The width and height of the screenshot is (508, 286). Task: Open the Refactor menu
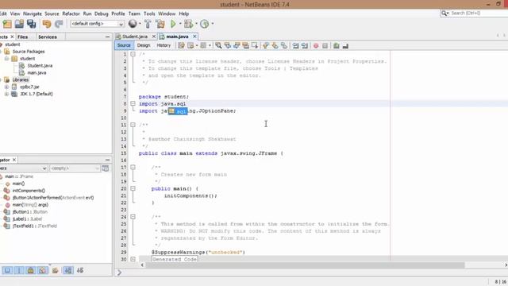point(71,14)
